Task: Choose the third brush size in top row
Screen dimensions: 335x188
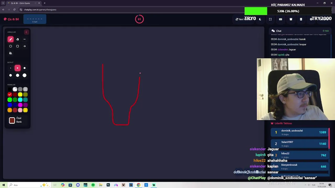Action: (25, 68)
